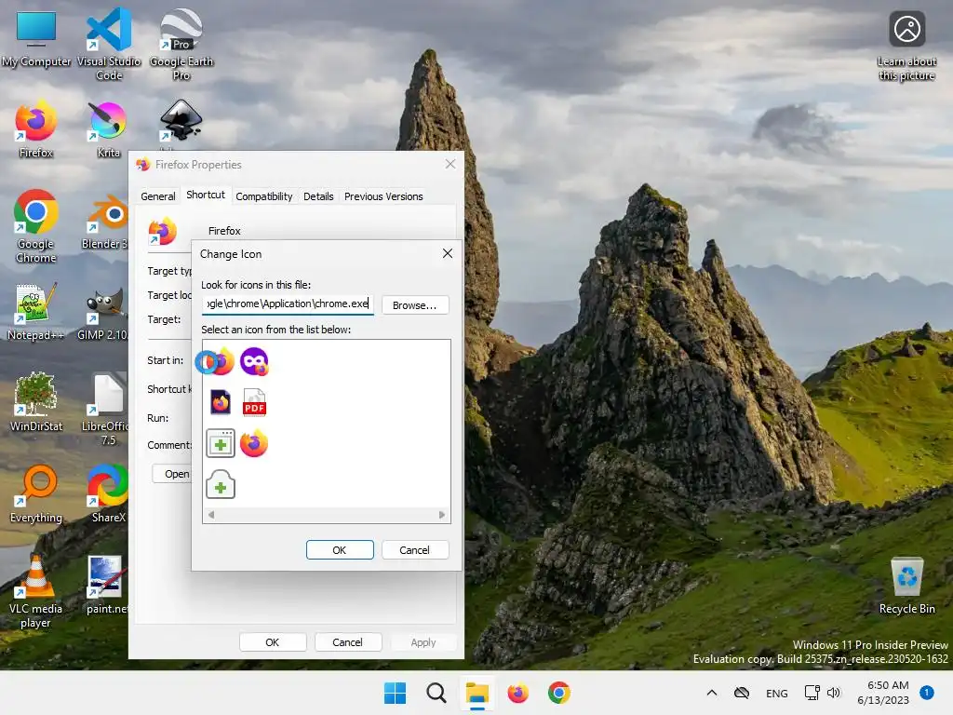953x715 pixels.
Task: Click Browse… in Change Icon dialog
Action: coord(414,305)
